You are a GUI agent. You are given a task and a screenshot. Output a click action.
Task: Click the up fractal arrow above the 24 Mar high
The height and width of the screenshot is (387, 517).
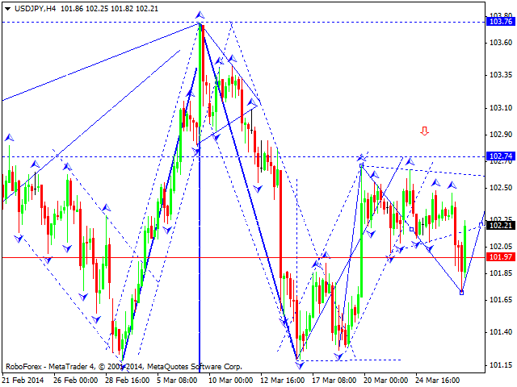coord(410,161)
